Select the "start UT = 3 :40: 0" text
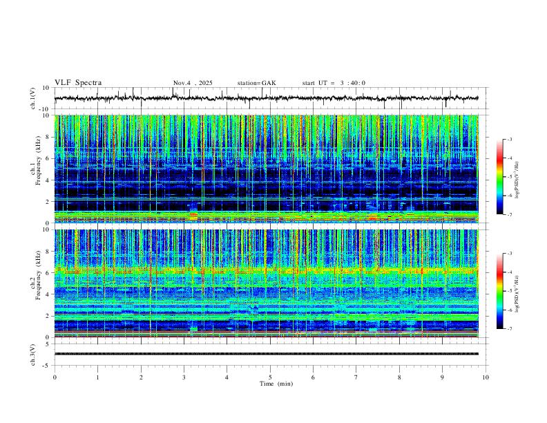The width and height of the screenshot is (547, 423). [x=334, y=83]
